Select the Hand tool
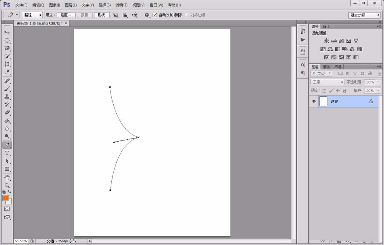Viewport: 384px width, 245px height. (x=7, y=177)
